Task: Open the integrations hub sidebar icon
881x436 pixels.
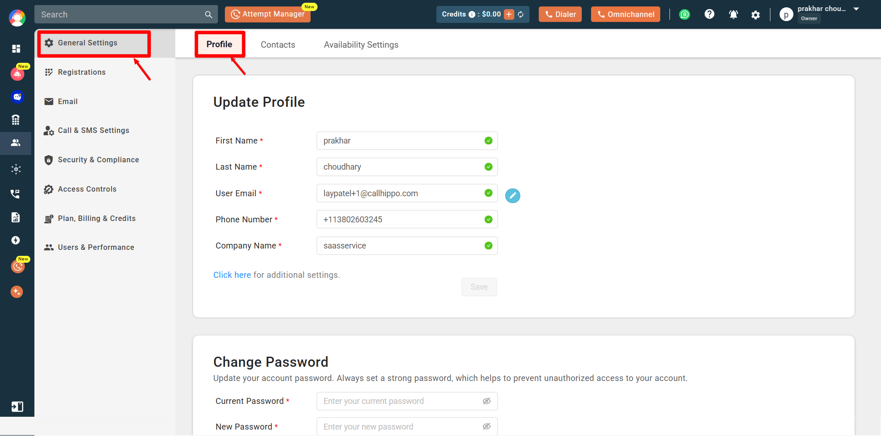Action: point(16,169)
